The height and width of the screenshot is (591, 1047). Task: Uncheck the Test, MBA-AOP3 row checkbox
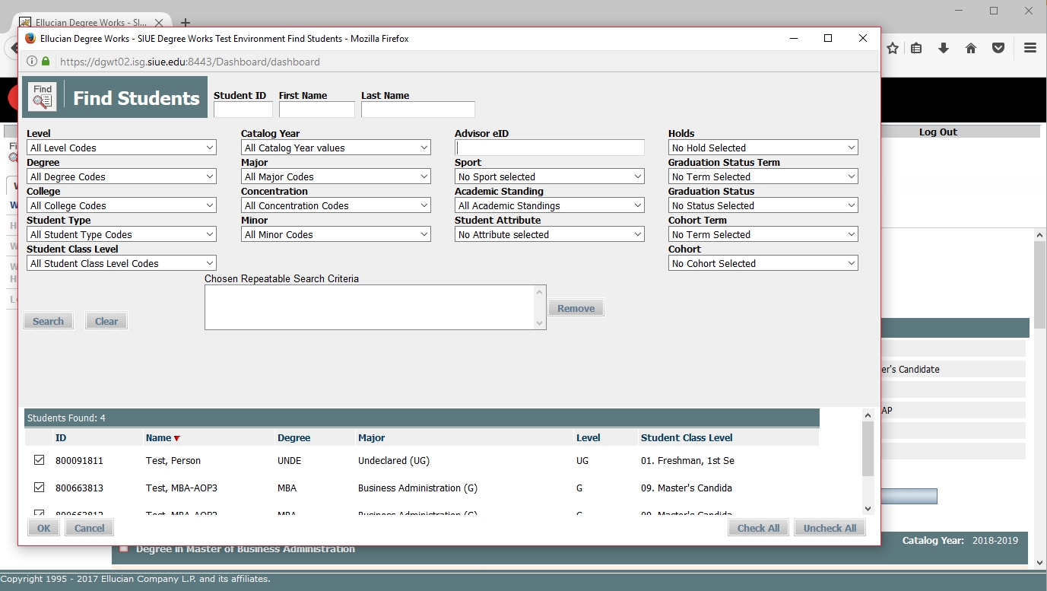click(x=40, y=488)
